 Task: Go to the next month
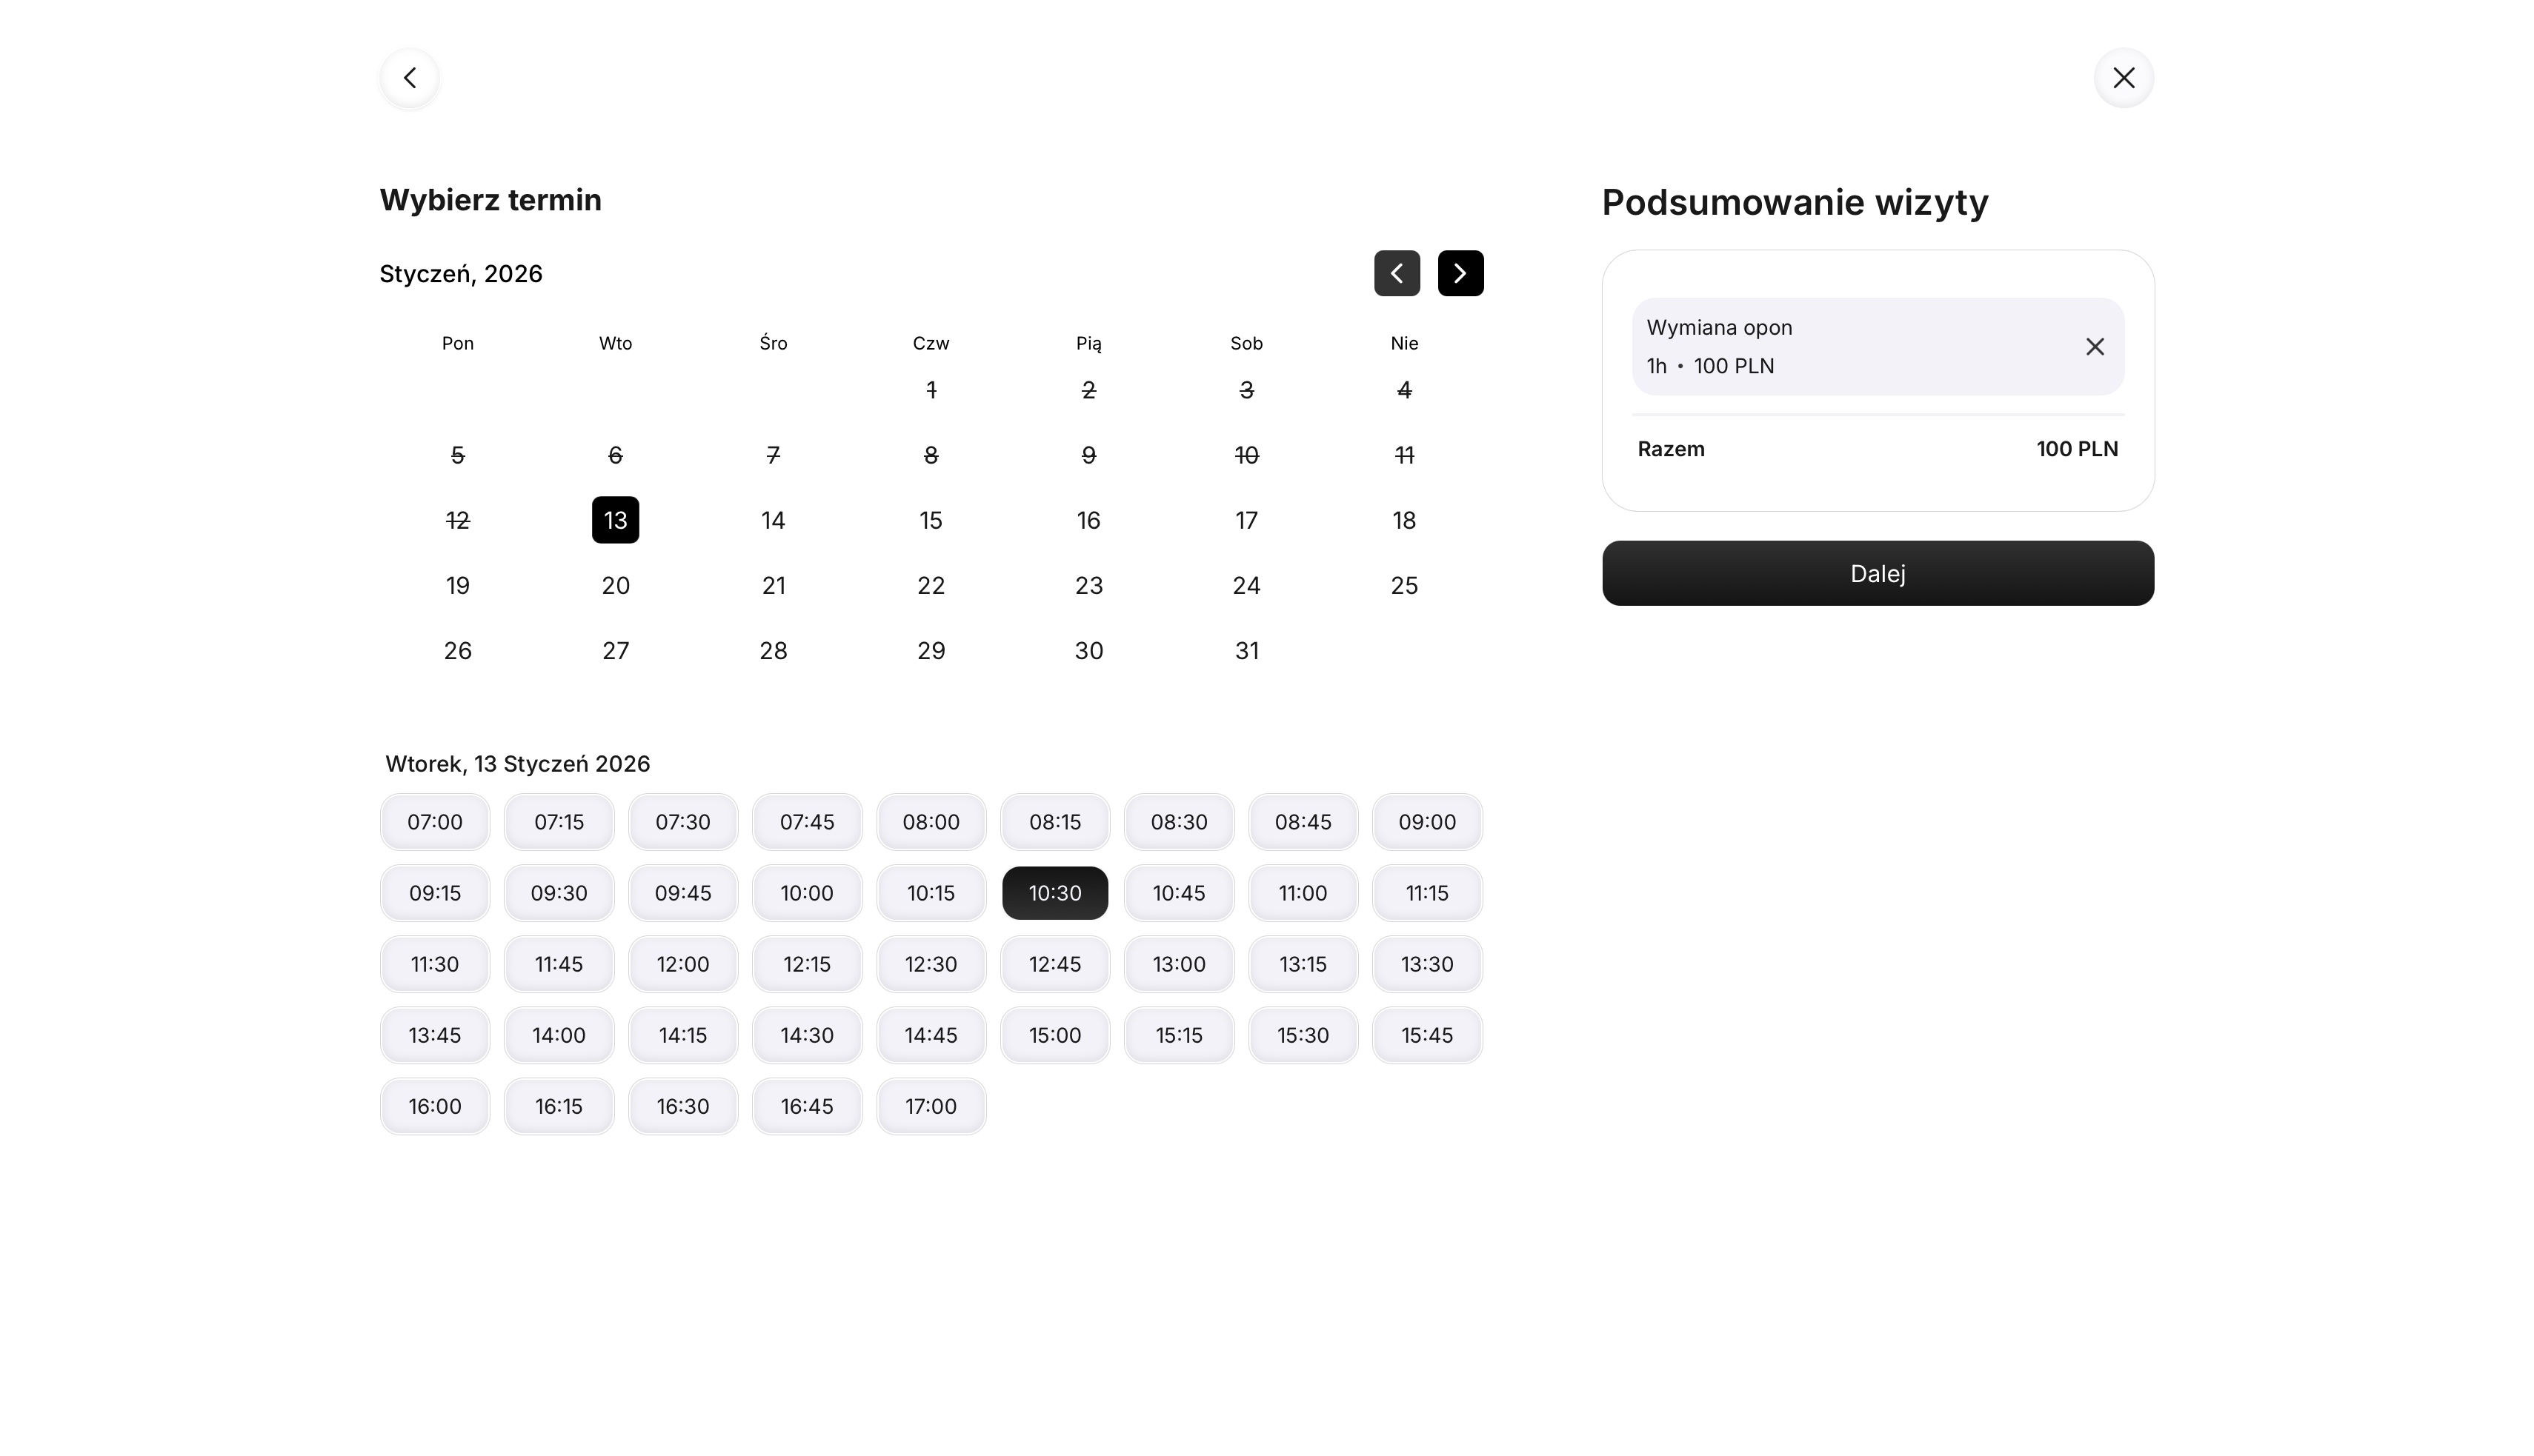coord(1460,273)
